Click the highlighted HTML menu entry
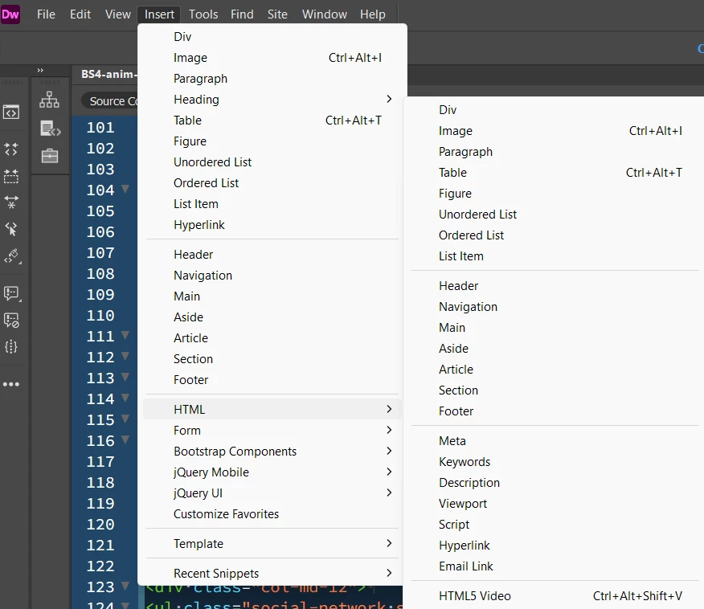 (x=272, y=409)
